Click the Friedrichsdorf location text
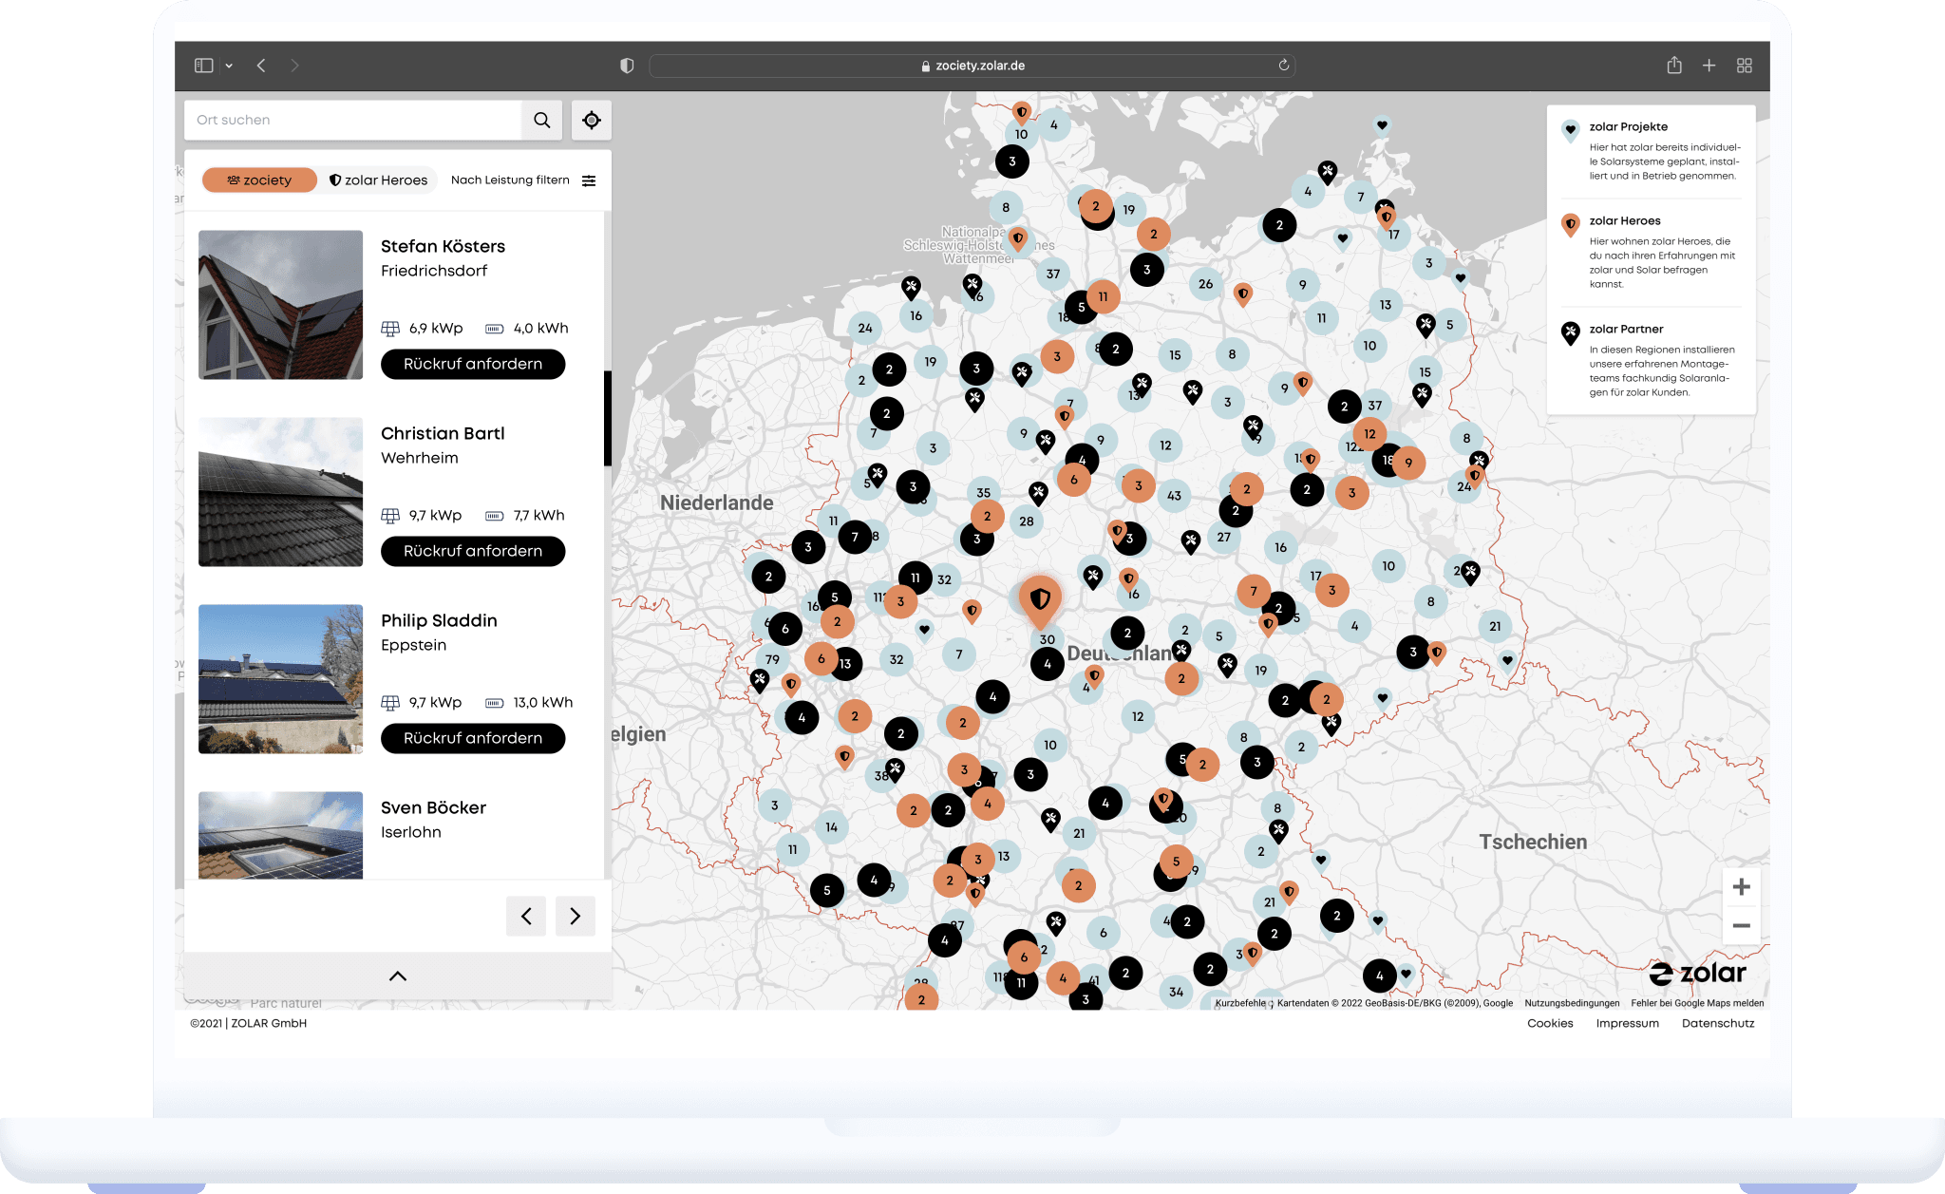The width and height of the screenshot is (1945, 1194). 433,271
